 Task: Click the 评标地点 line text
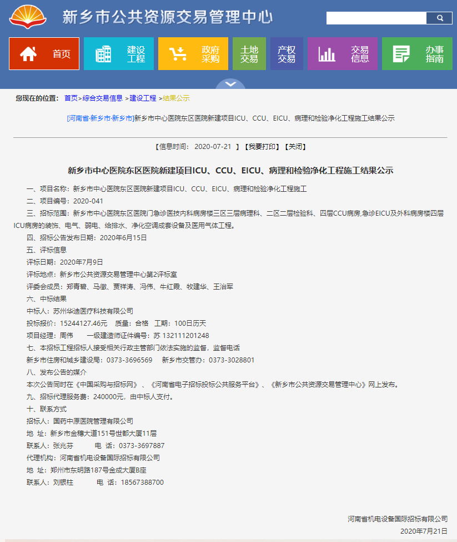pos(102,275)
